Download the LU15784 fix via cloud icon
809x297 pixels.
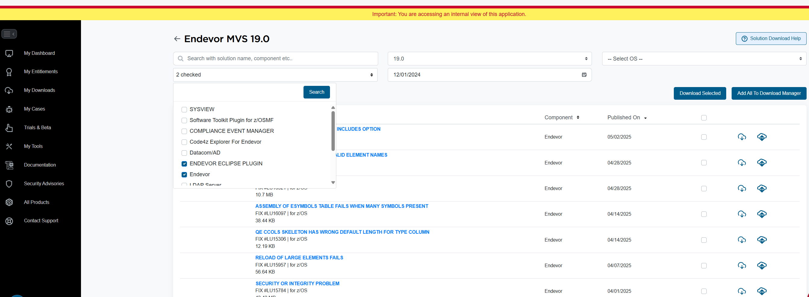click(x=742, y=291)
